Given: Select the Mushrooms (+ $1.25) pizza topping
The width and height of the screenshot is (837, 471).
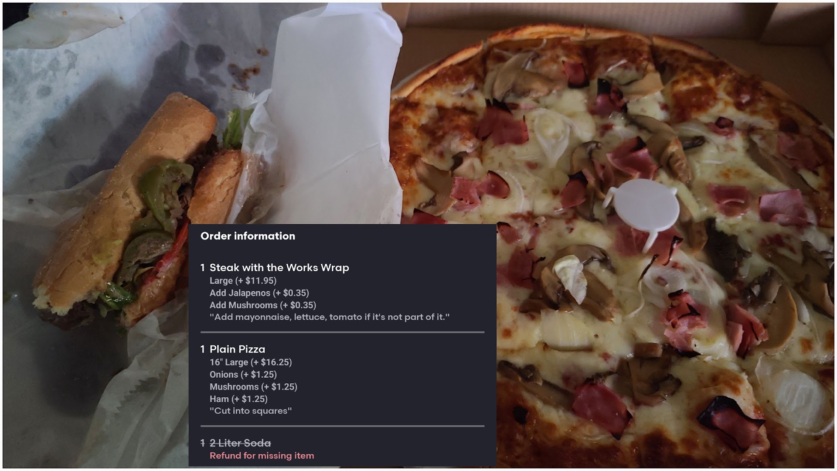Looking at the screenshot, I should [x=253, y=387].
